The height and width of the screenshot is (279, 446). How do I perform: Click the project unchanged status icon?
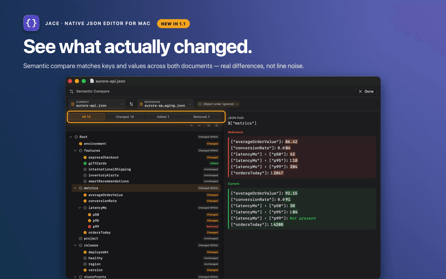[x=81, y=238]
